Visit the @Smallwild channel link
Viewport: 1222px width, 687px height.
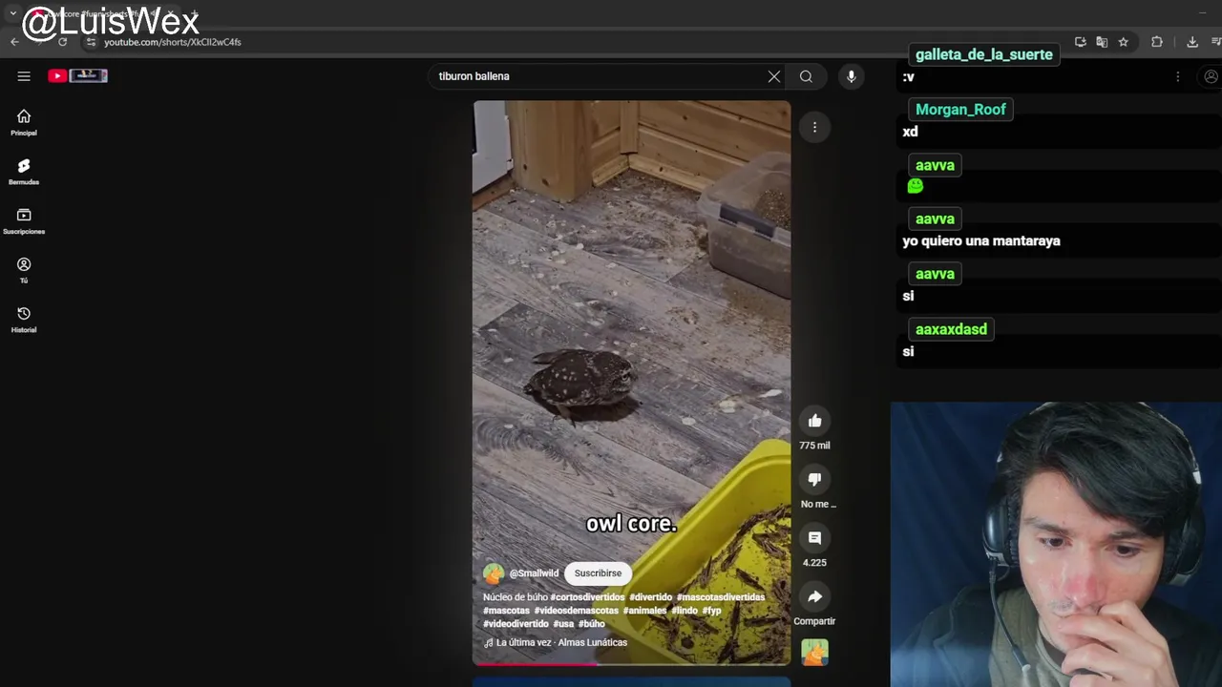(x=534, y=573)
